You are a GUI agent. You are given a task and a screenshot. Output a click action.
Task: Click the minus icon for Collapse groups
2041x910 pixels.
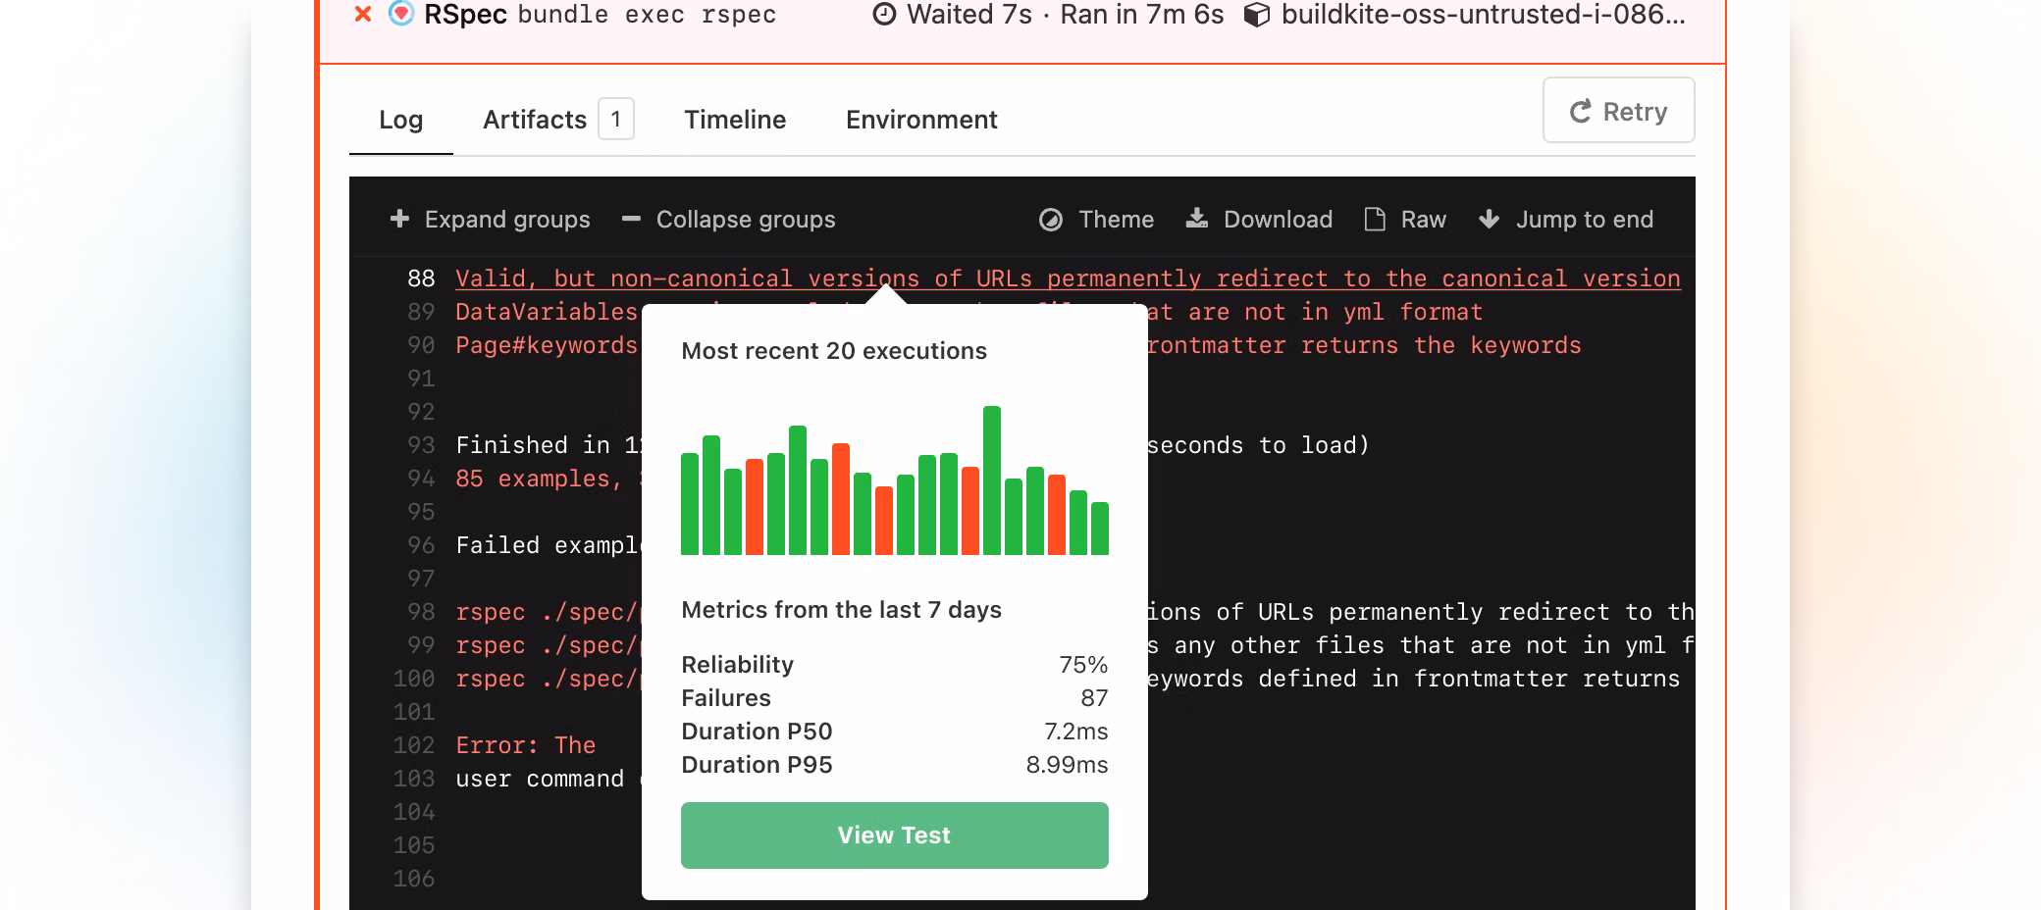coord(631,219)
